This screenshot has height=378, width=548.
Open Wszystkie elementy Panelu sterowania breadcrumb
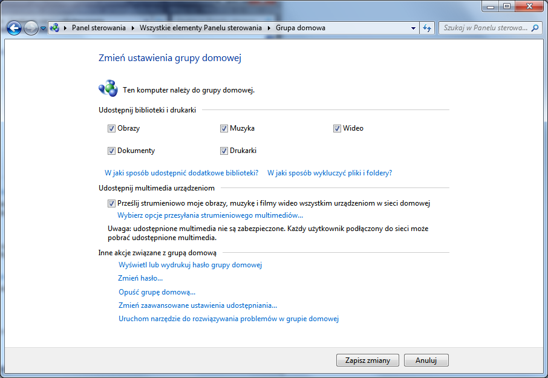(x=201, y=28)
